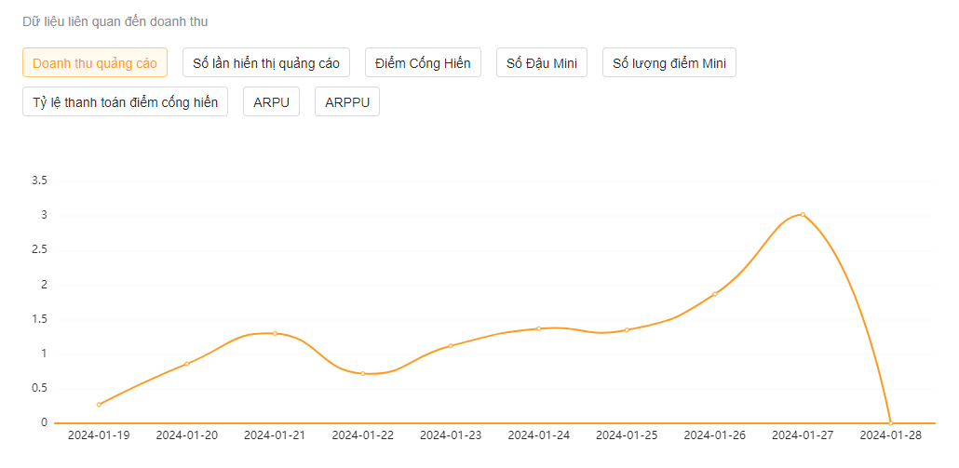Viewport: 959px width, 468px height.
Task: Select the 2024-01-20 point on the line
Action: click(x=187, y=364)
